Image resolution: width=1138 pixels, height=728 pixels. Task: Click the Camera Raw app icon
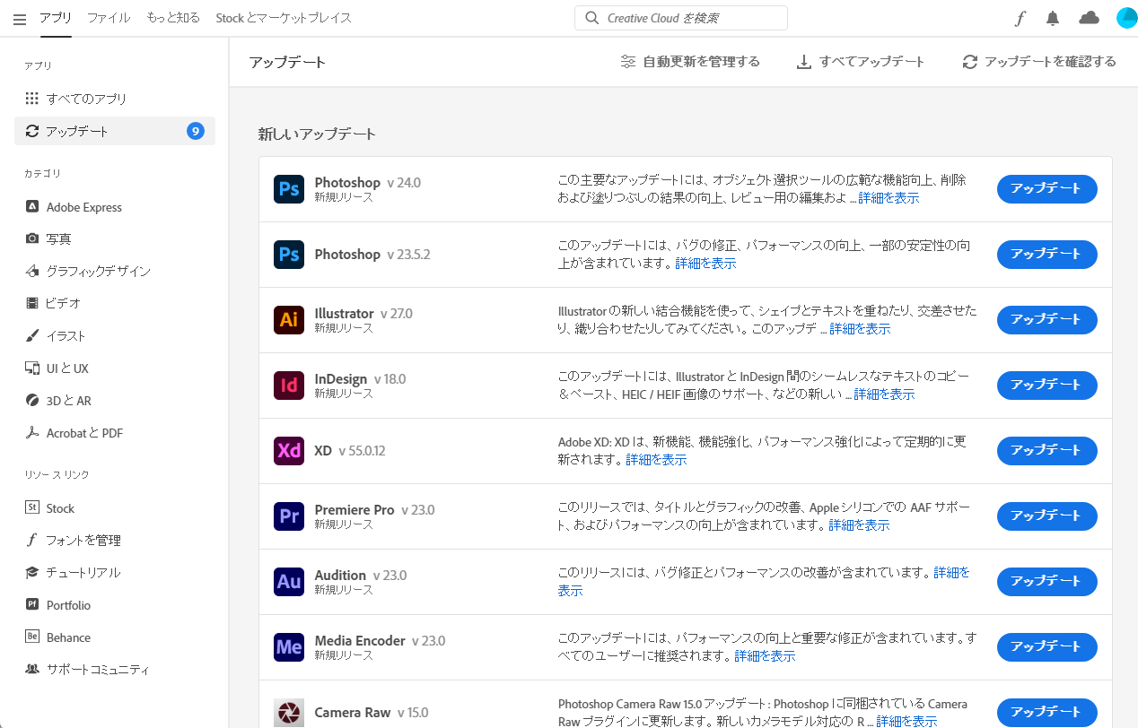289,713
